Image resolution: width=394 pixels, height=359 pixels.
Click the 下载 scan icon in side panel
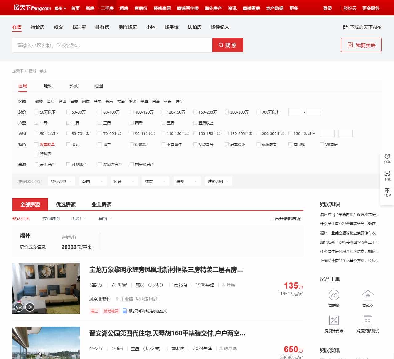pos(387,174)
